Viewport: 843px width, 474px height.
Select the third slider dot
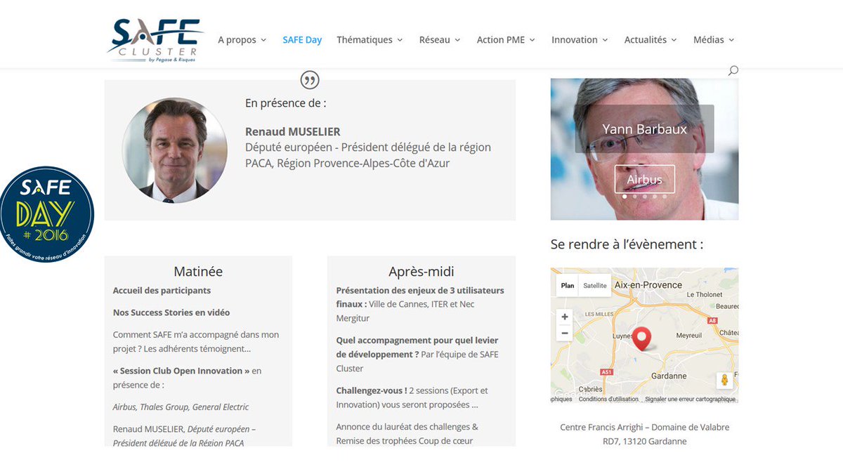pos(644,197)
